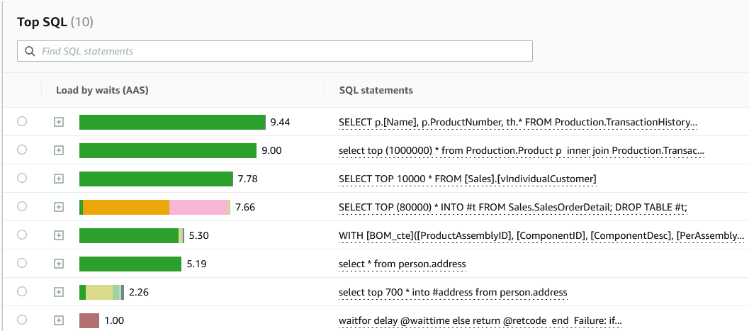Type in Find SQL statements field
This screenshot has width=749, height=331.
[283, 51]
